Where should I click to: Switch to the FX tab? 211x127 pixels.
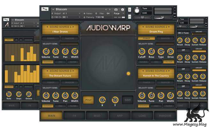74,116
